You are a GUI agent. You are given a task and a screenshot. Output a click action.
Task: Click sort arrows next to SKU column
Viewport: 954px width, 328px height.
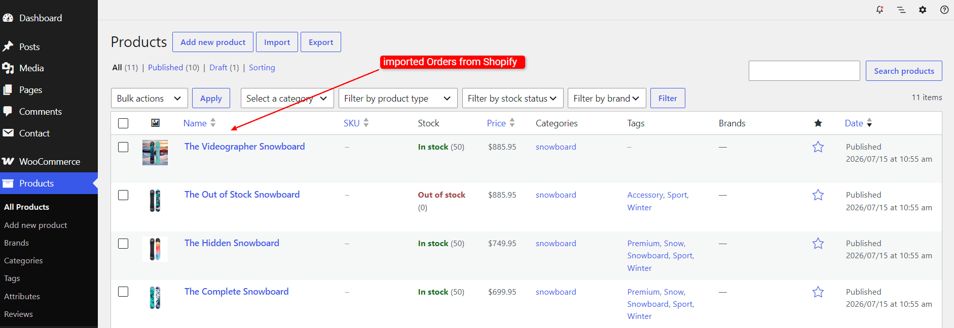click(x=366, y=123)
